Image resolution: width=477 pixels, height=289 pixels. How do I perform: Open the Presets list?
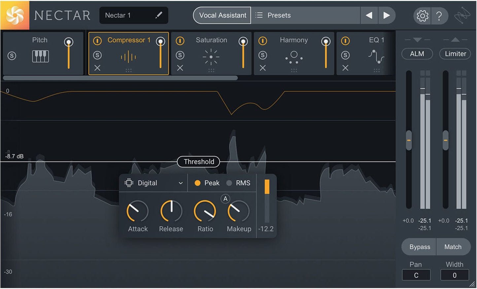point(305,15)
